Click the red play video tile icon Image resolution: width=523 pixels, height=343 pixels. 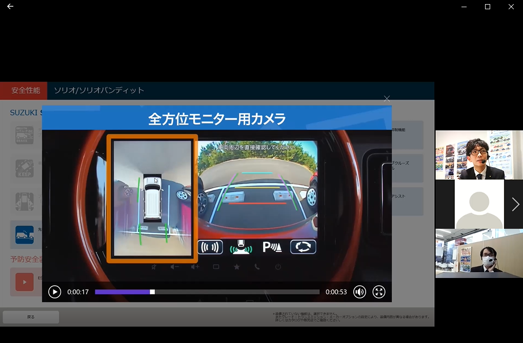click(x=25, y=282)
